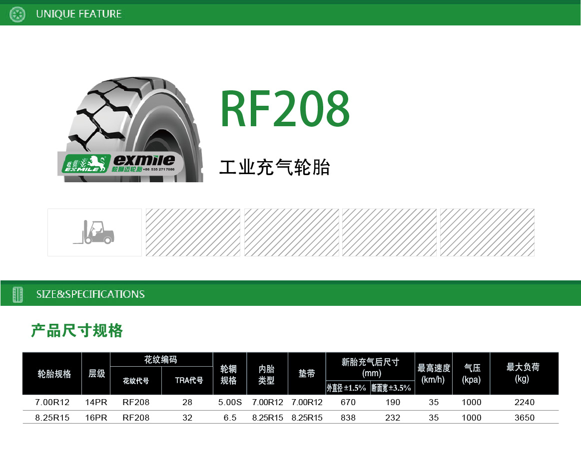The width and height of the screenshot is (581, 454).
Task: Click the 最大负荷 (kg) column header
Action: coord(523,373)
